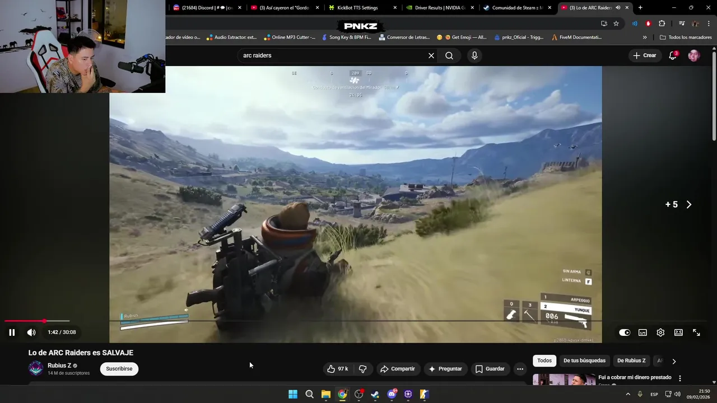
Task: Click the Rubius Z channel avatar
Action: [36, 368]
